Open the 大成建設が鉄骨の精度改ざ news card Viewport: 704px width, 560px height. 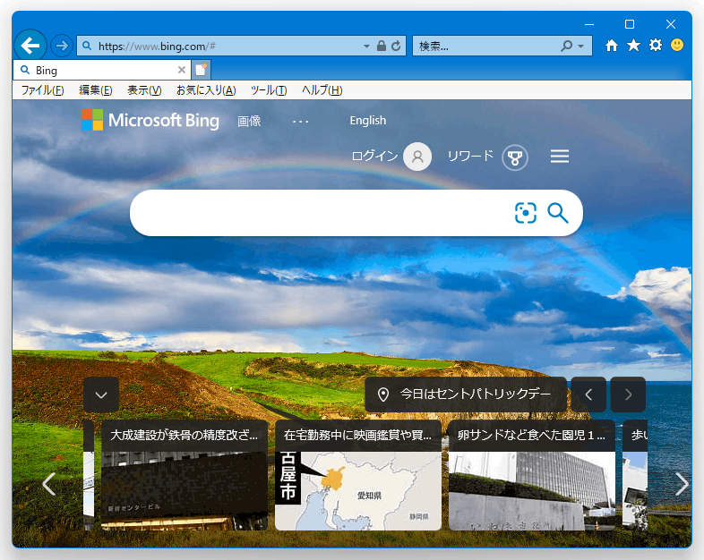click(x=185, y=475)
